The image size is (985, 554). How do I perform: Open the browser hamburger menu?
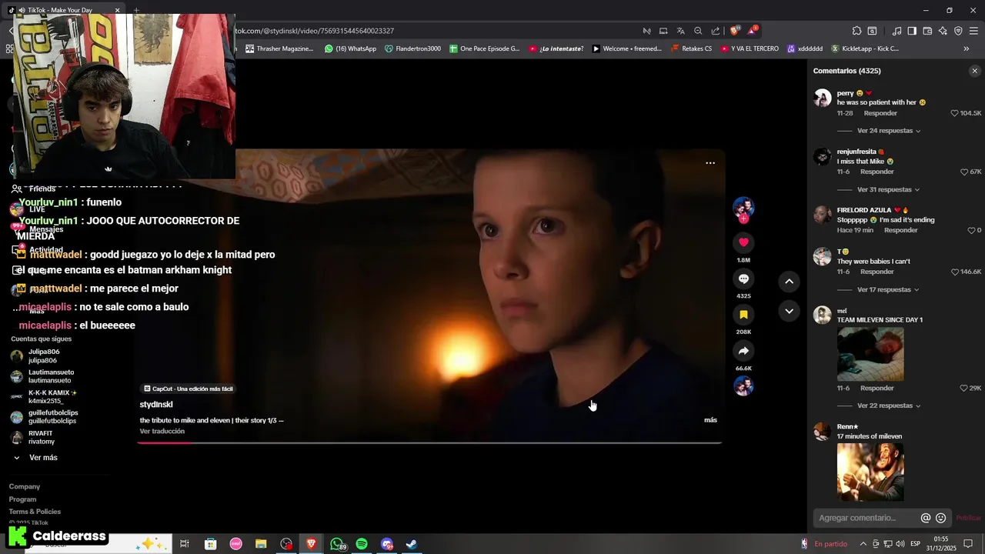[973, 31]
